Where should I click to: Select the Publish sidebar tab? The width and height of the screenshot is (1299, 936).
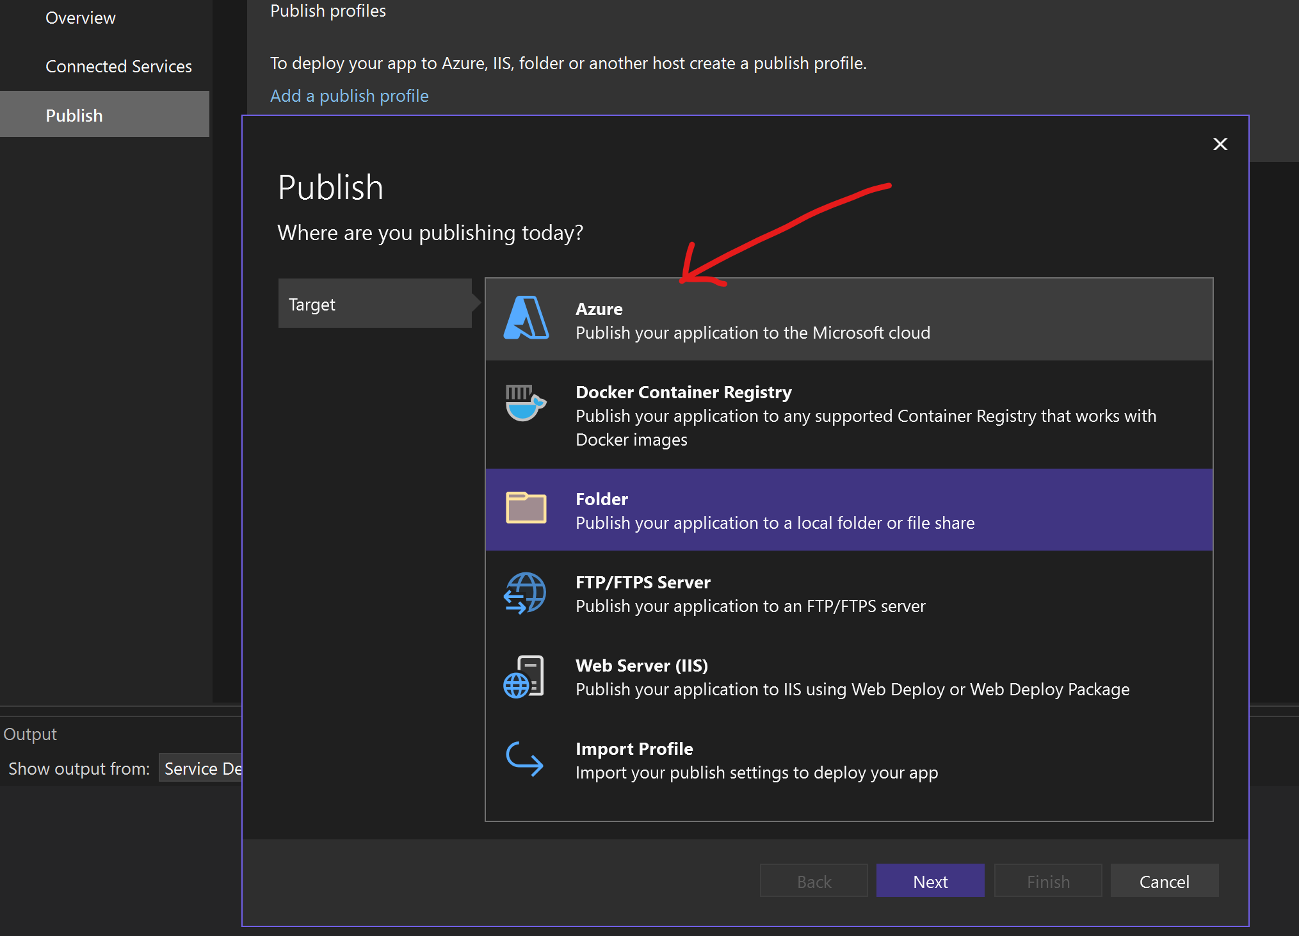point(104,115)
